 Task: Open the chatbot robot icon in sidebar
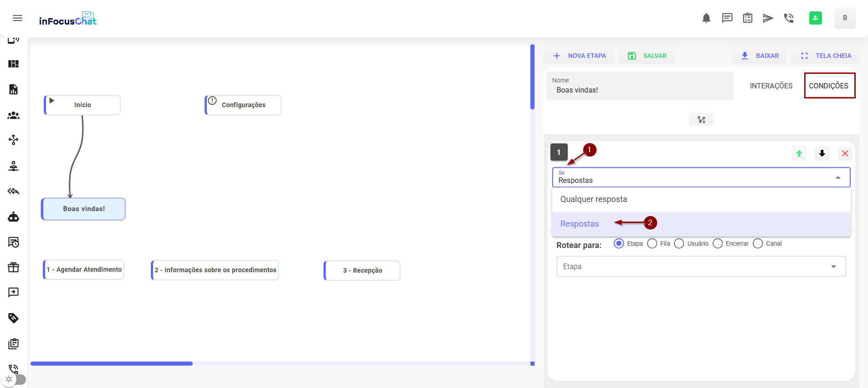point(14,217)
